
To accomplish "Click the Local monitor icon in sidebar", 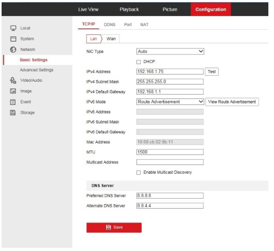I will tap(13, 28).
